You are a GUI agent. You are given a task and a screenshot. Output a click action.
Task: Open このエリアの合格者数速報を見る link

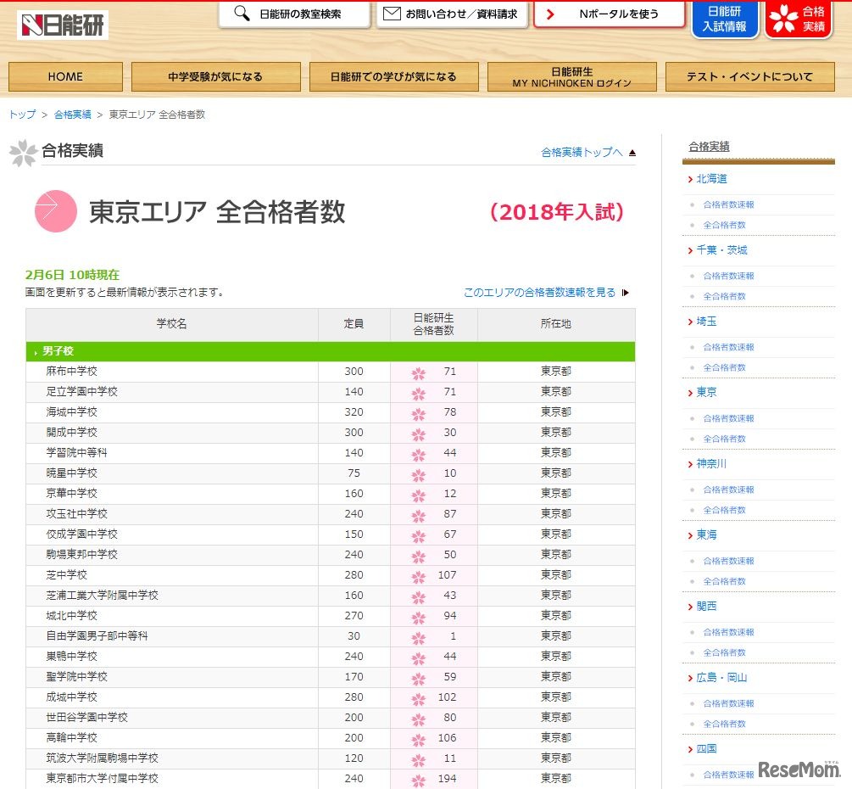(542, 289)
